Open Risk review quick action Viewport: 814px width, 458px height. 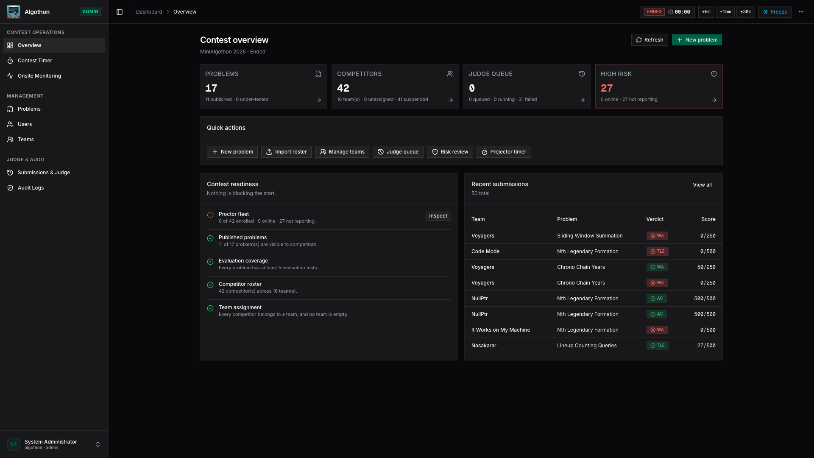point(450,152)
